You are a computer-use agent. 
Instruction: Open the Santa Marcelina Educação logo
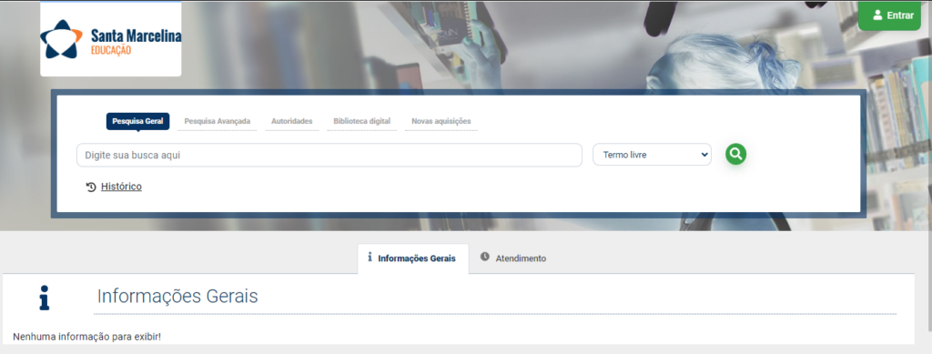click(110, 39)
